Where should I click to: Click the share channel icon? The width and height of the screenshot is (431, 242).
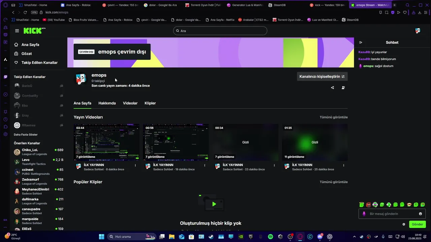(332, 88)
